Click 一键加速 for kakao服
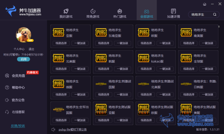Image resolution: width=224 pixels, height=134 pixels. (165, 69)
